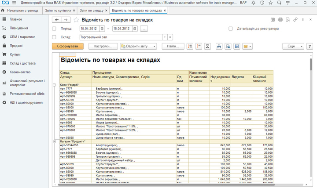The width and height of the screenshot is (317, 188).
Task: Open favorites star in title bar
Action: 270,3
